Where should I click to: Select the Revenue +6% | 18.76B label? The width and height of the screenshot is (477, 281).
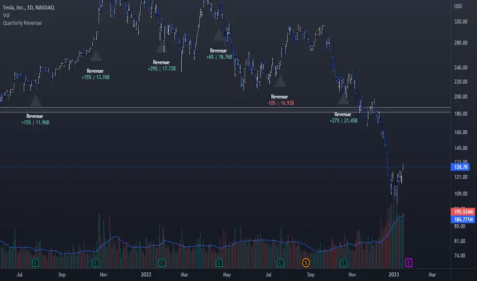[x=219, y=54]
